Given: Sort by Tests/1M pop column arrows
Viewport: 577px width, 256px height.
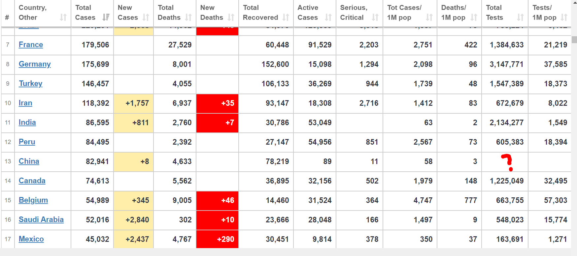Looking at the screenshot, I should 564,17.
